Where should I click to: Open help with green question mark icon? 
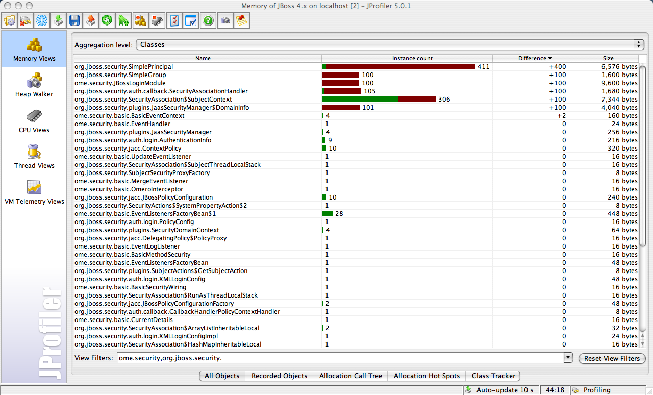pos(208,20)
